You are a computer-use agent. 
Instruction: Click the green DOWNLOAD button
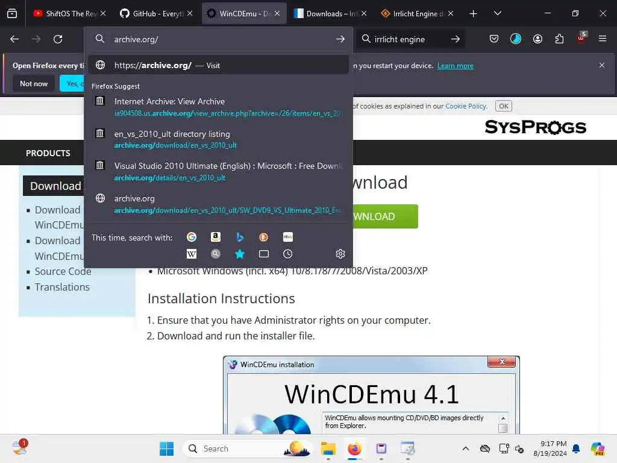pos(385,216)
